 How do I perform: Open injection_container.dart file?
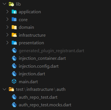pyautogui.click(x=42, y=58)
